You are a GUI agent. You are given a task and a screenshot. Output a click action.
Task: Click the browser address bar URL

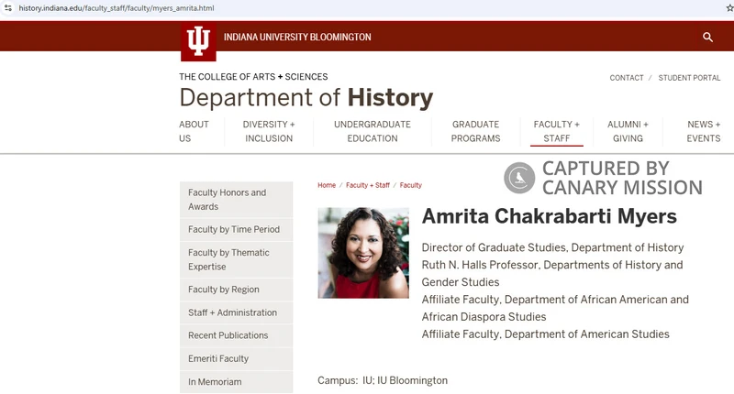(x=117, y=8)
